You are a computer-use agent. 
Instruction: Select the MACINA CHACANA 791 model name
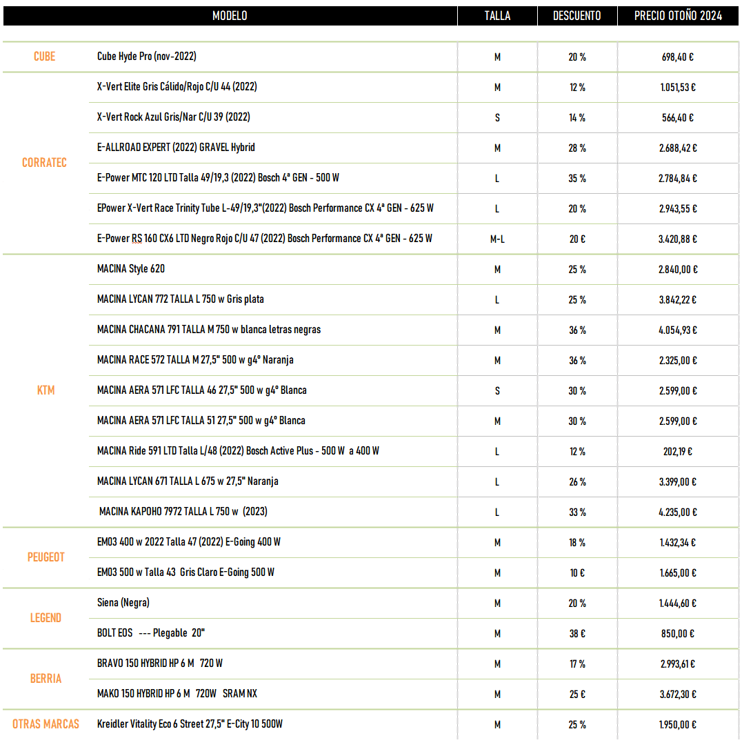[x=209, y=330]
